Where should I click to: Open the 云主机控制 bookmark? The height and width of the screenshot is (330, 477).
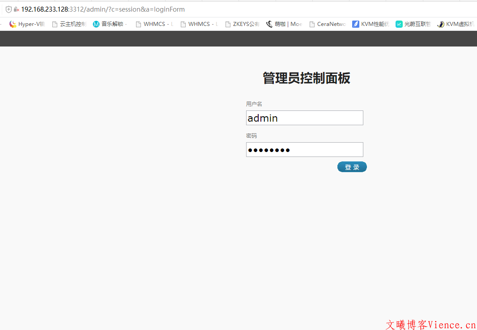point(69,24)
